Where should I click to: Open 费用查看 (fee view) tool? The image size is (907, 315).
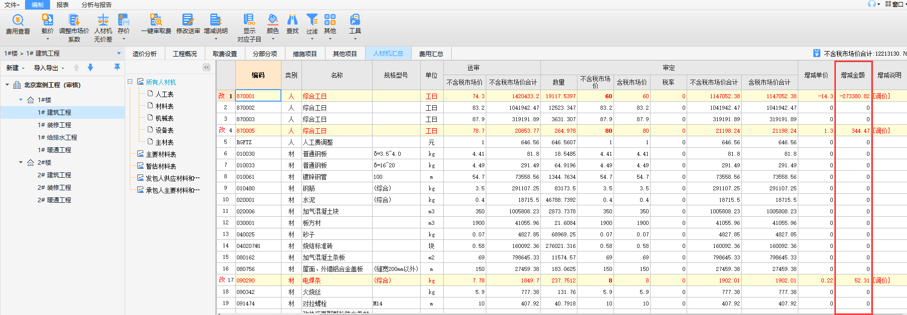pyautogui.click(x=18, y=21)
